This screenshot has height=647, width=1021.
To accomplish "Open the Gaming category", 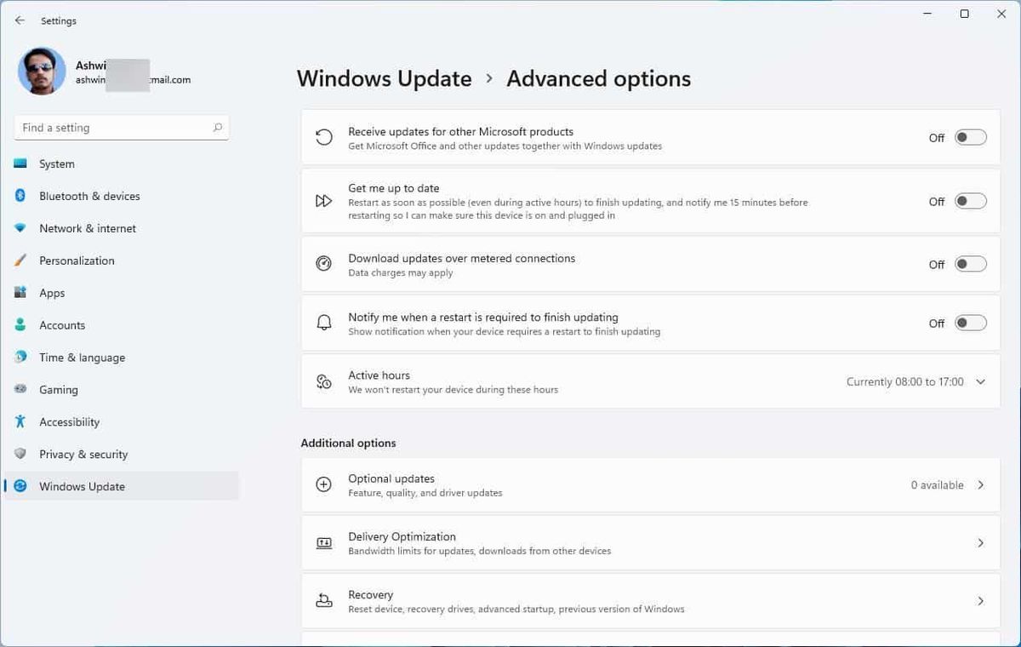I will pyautogui.click(x=122, y=390).
